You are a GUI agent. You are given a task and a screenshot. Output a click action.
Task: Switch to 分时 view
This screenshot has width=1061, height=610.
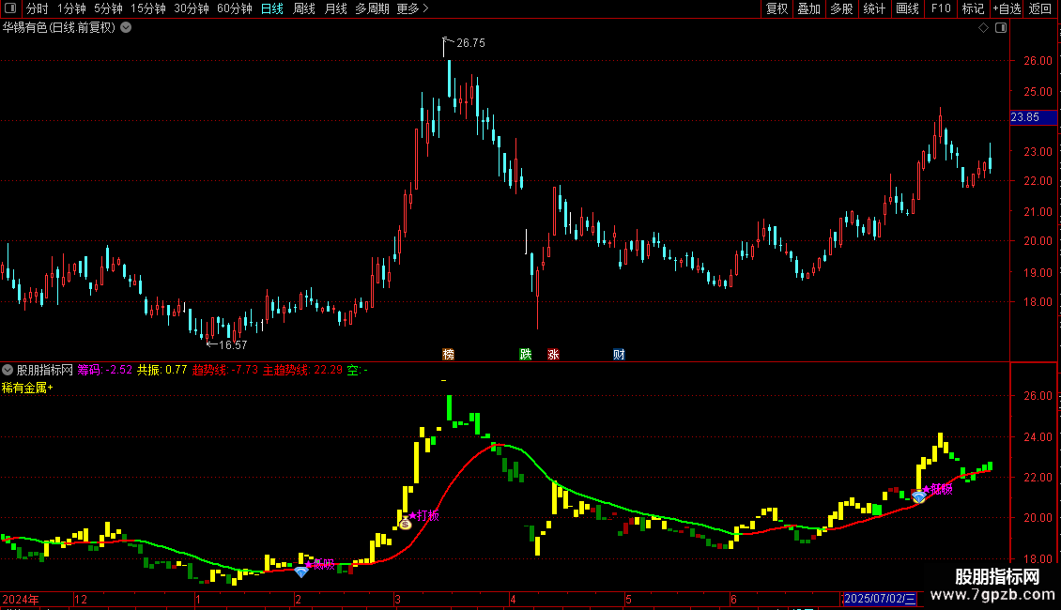click(38, 8)
